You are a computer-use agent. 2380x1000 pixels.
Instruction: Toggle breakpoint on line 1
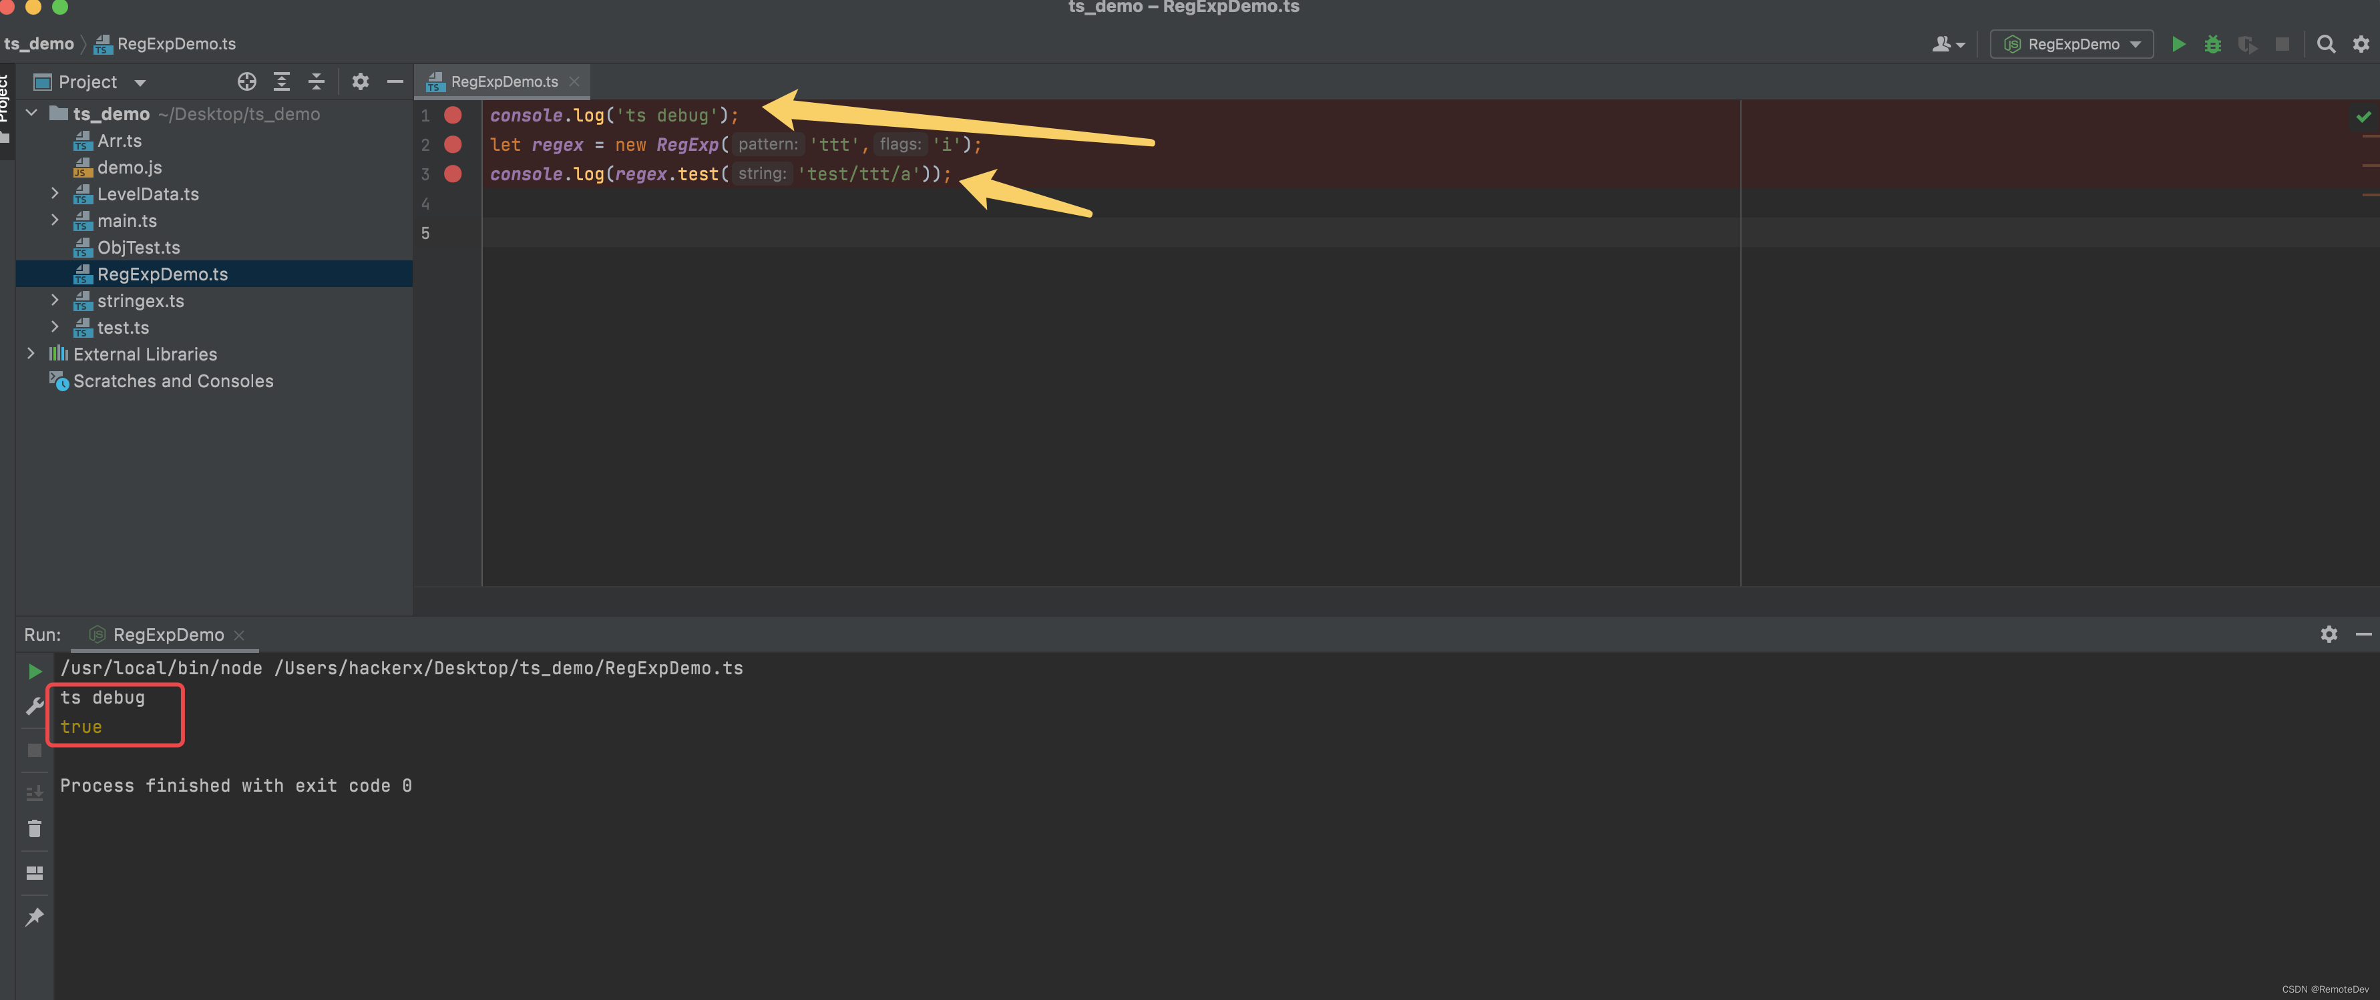(453, 115)
